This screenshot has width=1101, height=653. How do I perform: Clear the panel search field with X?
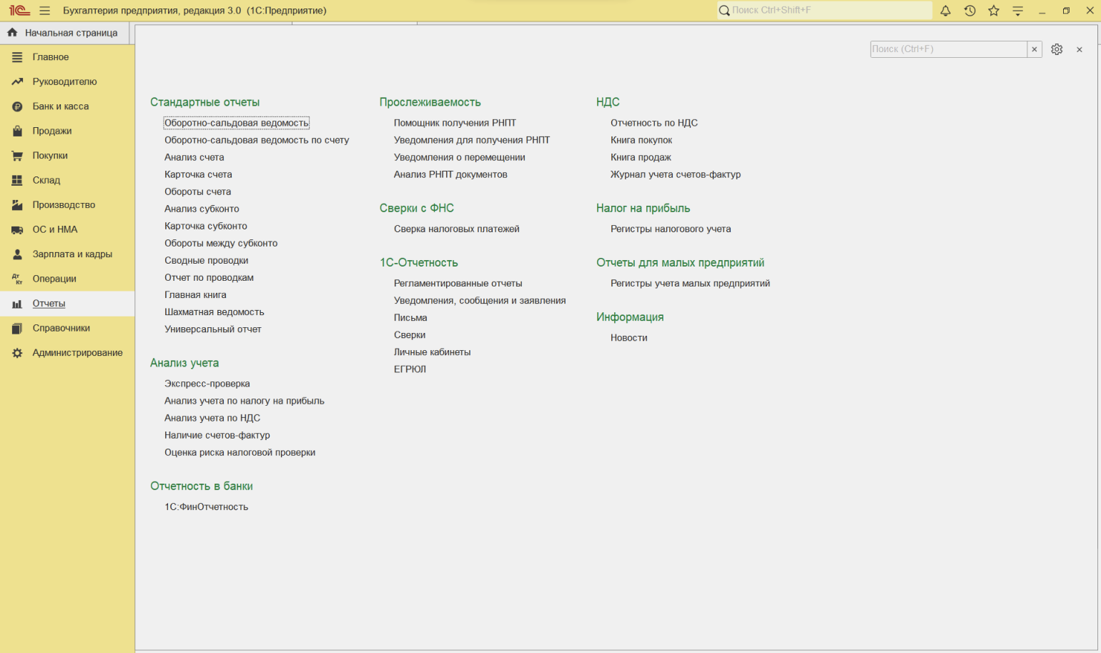1034,49
